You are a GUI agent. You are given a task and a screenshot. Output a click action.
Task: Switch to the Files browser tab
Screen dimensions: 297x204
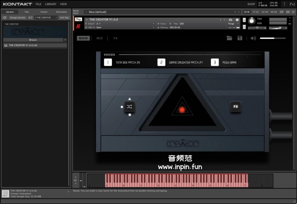click(x=27, y=12)
